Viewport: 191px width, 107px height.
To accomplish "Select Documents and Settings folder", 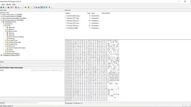I will tap(16, 37).
